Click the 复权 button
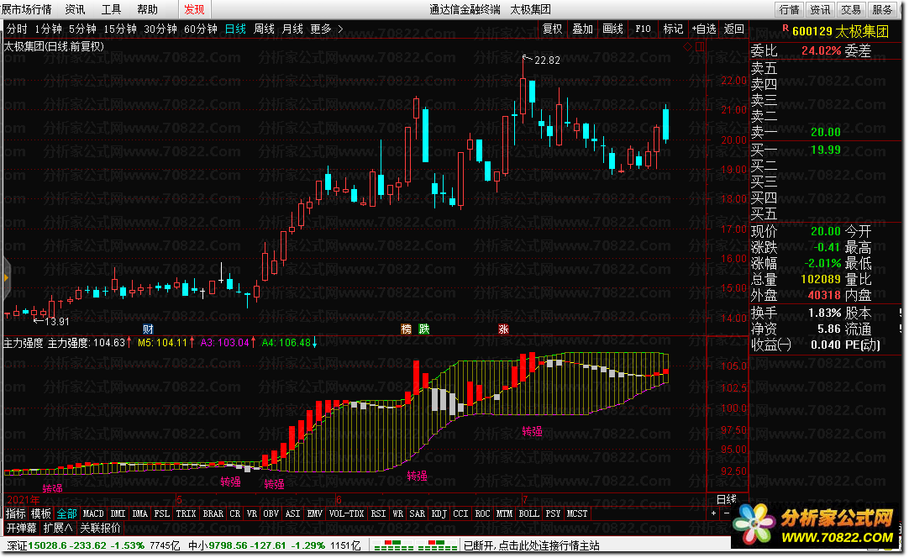Image resolution: width=909 pixels, height=558 pixels. [552, 29]
